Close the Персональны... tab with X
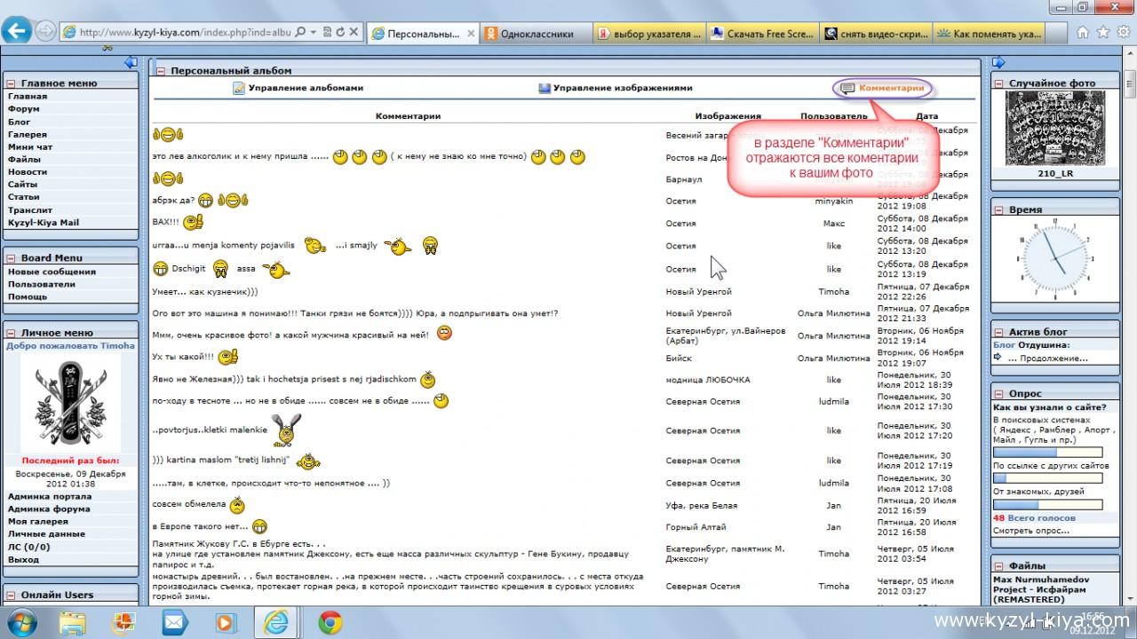This screenshot has height=639, width=1137. coord(469,34)
